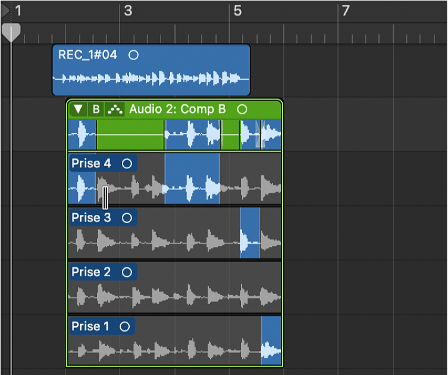Click bar 7 in the ruler
Image resolution: width=448 pixels, height=375 pixels.
click(346, 11)
